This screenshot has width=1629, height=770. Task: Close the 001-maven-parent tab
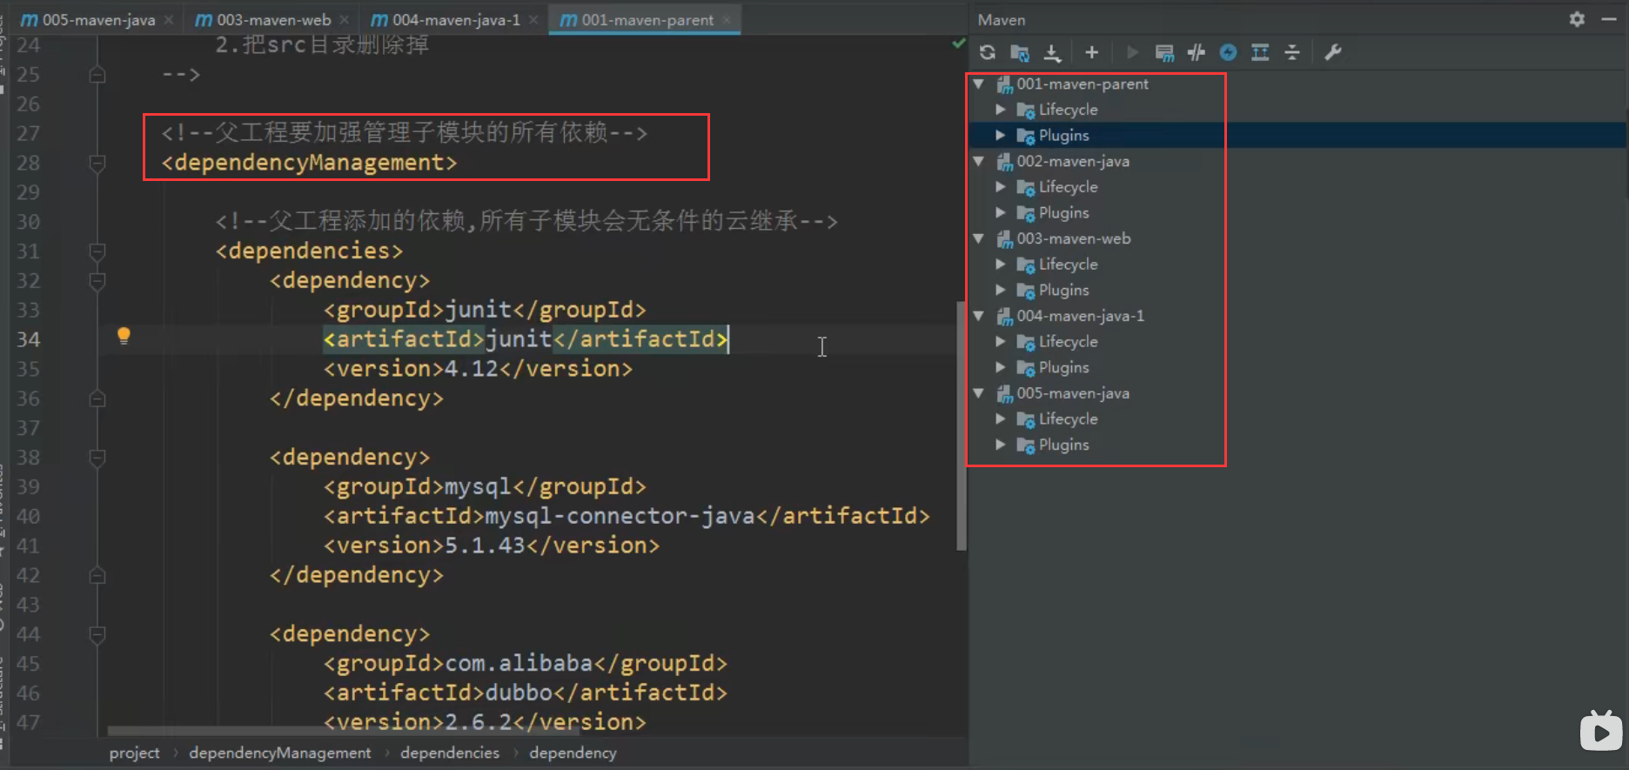pos(727,19)
